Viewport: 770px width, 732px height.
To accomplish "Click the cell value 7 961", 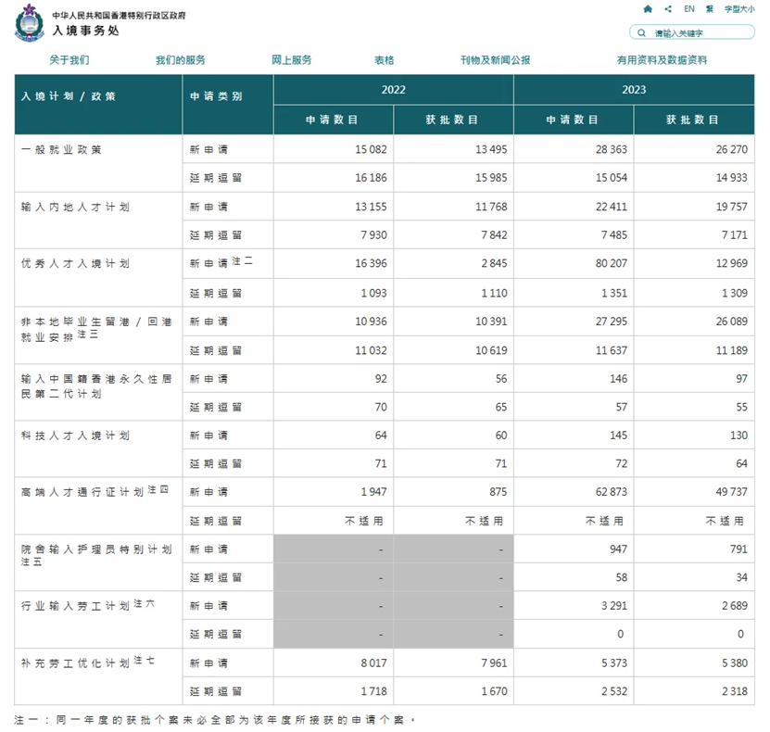I will 494,663.
